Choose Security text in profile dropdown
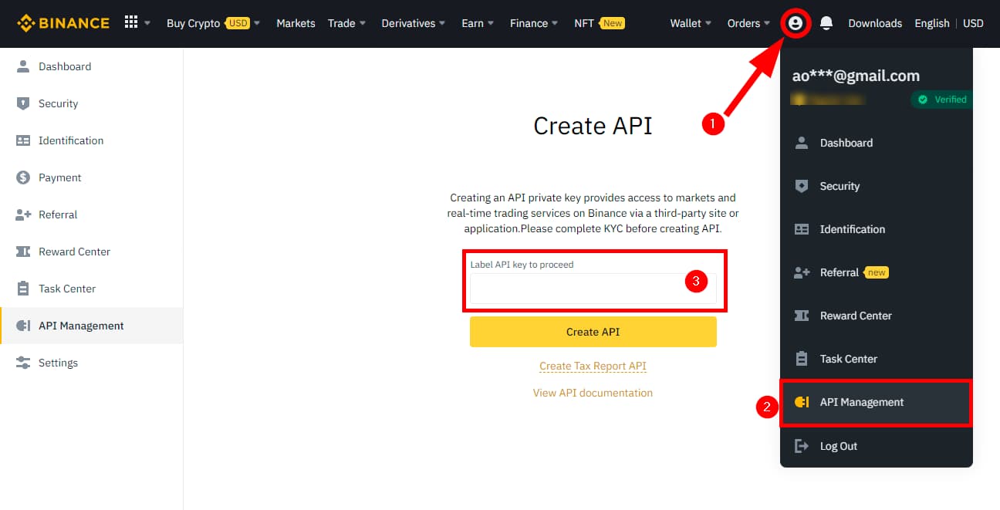 click(840, 186)
